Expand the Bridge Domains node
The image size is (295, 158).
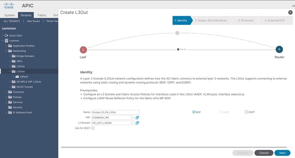(x=10, y=56)
